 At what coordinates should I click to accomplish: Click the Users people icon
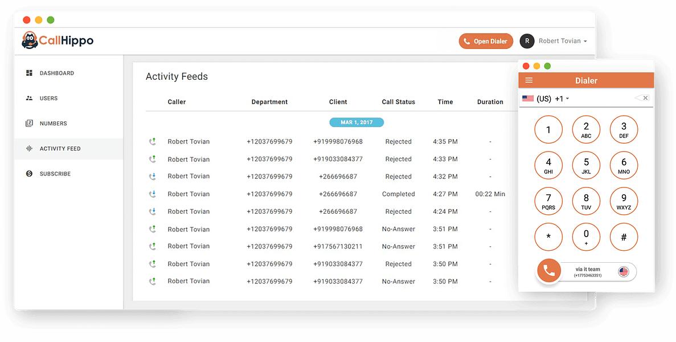(29, 99)
